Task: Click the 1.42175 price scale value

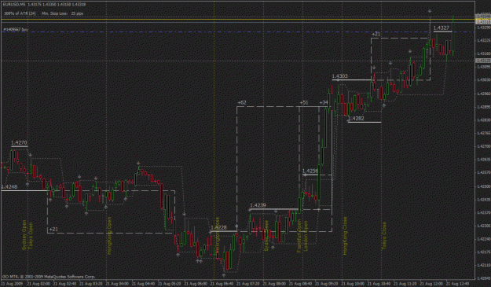Action: pyautogui.click(x=483, y=252)
